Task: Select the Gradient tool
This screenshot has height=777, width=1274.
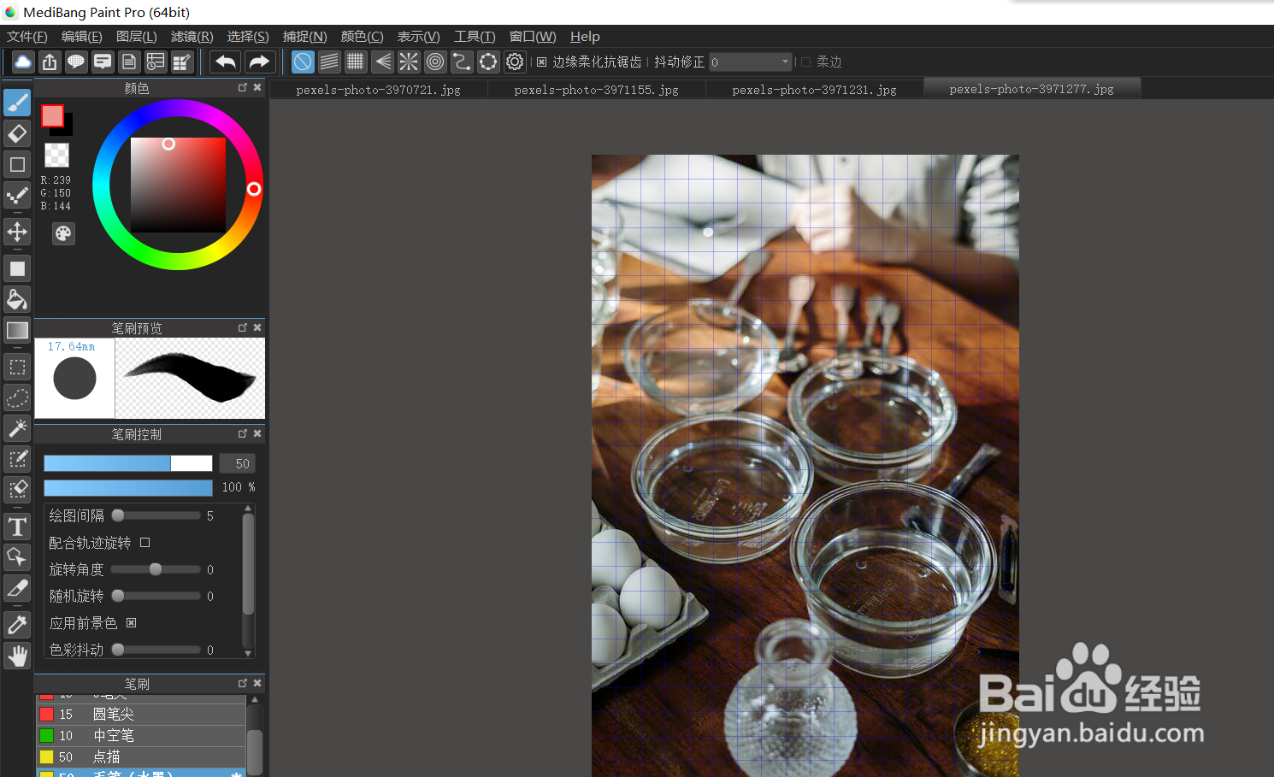Action: pos(17,330)
